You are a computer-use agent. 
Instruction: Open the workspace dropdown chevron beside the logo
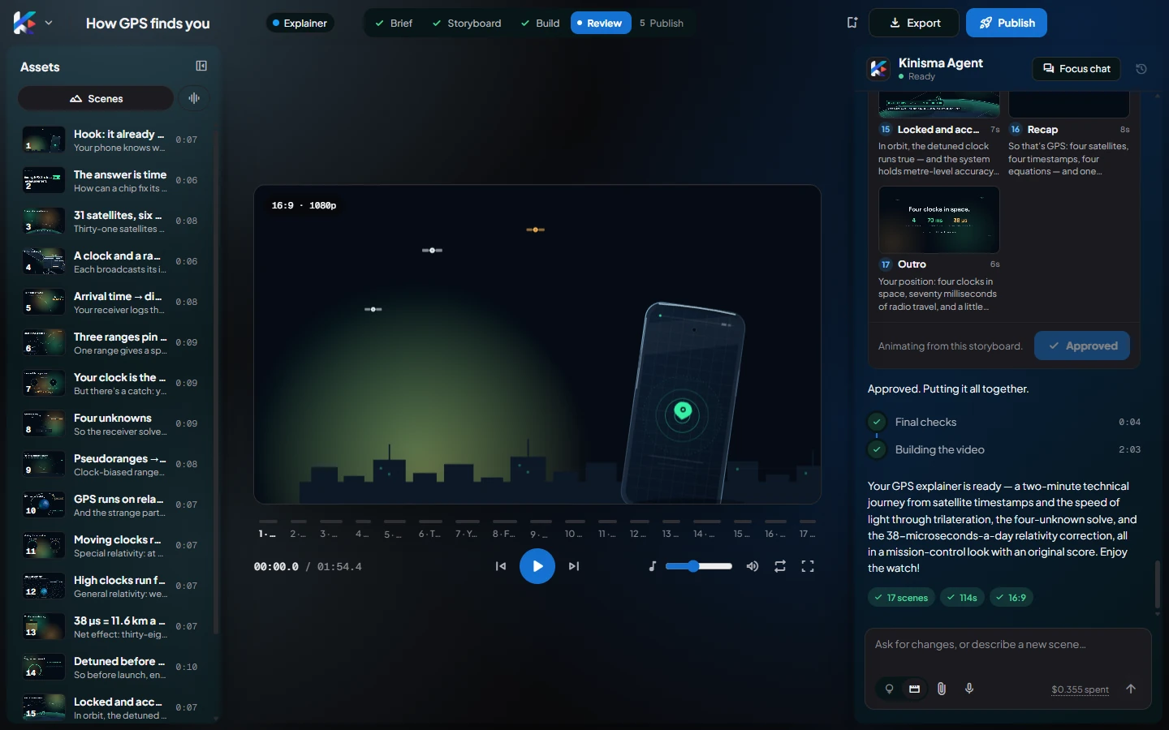coord(49,23)
